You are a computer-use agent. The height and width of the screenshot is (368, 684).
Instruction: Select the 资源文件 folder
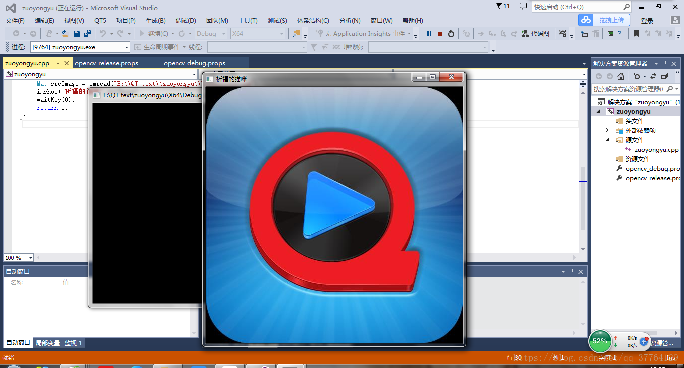pyautogui.click(x=638, y=159)
